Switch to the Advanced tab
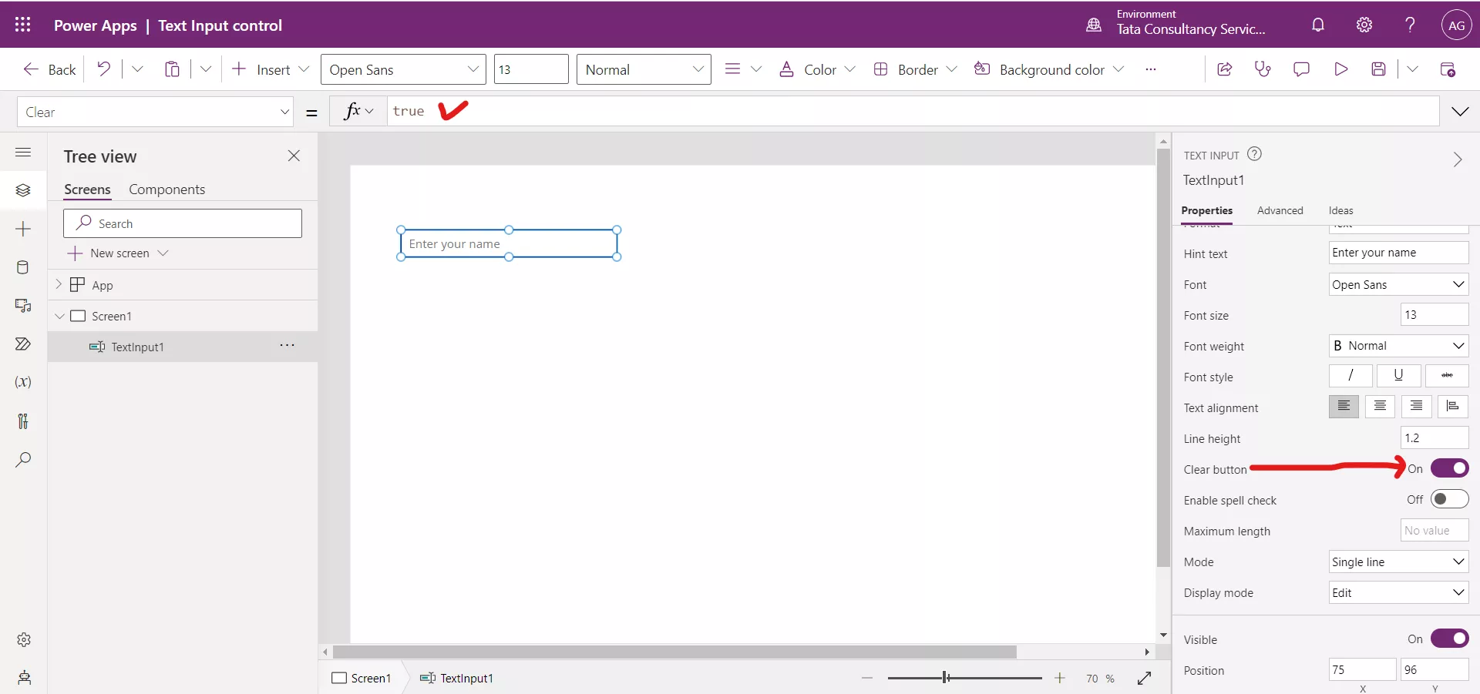The image size is (1480, 694). click(x=1280, y=210)
